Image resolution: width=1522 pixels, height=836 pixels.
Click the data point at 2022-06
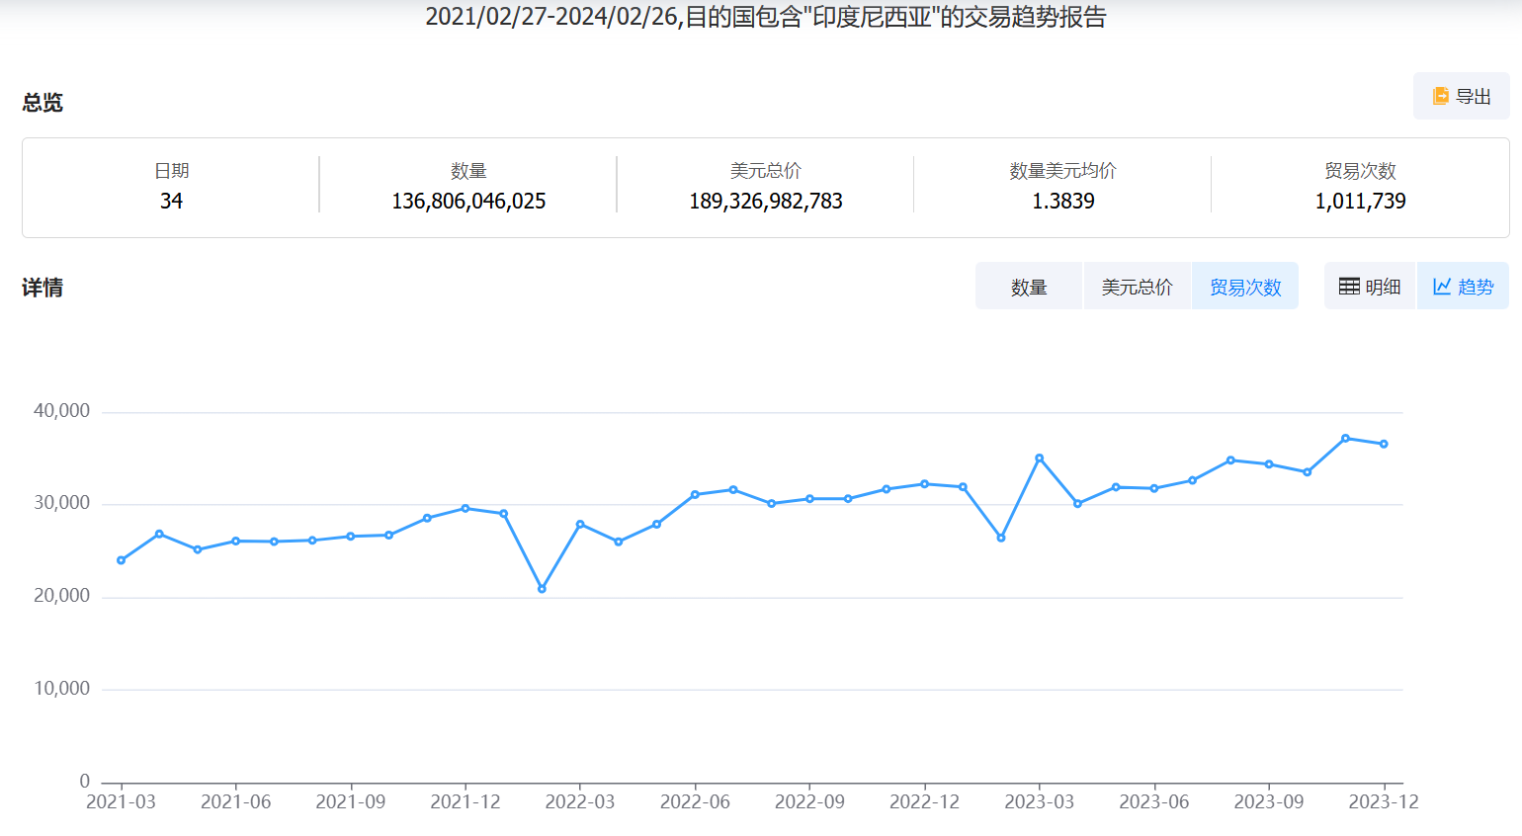tap(695, 495)
